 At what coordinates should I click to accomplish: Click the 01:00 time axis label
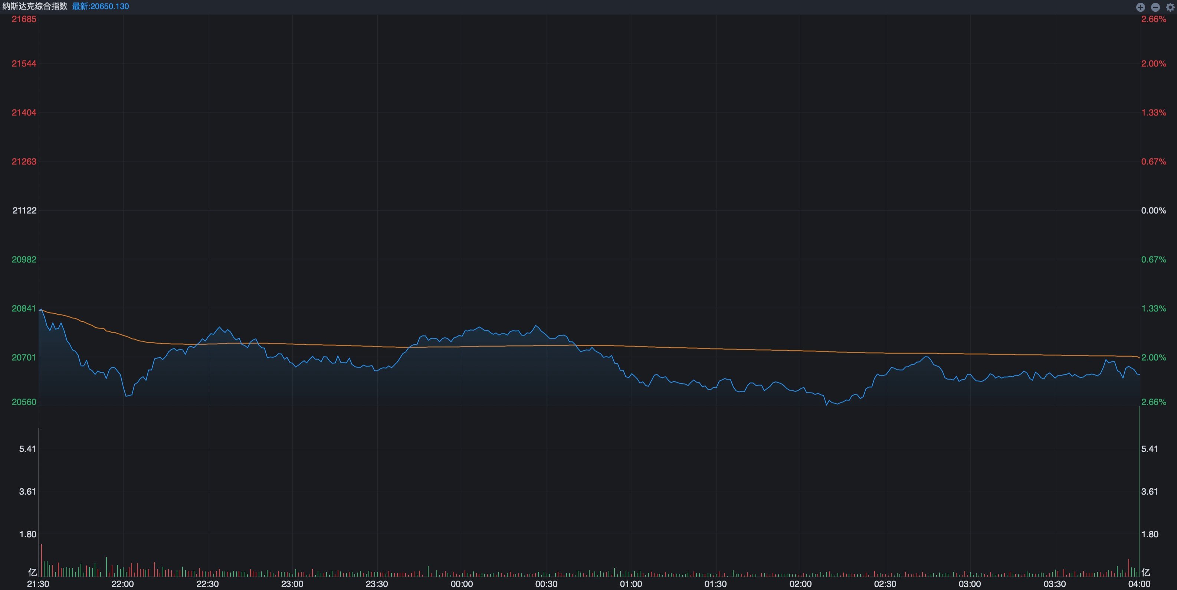[631, 584]
